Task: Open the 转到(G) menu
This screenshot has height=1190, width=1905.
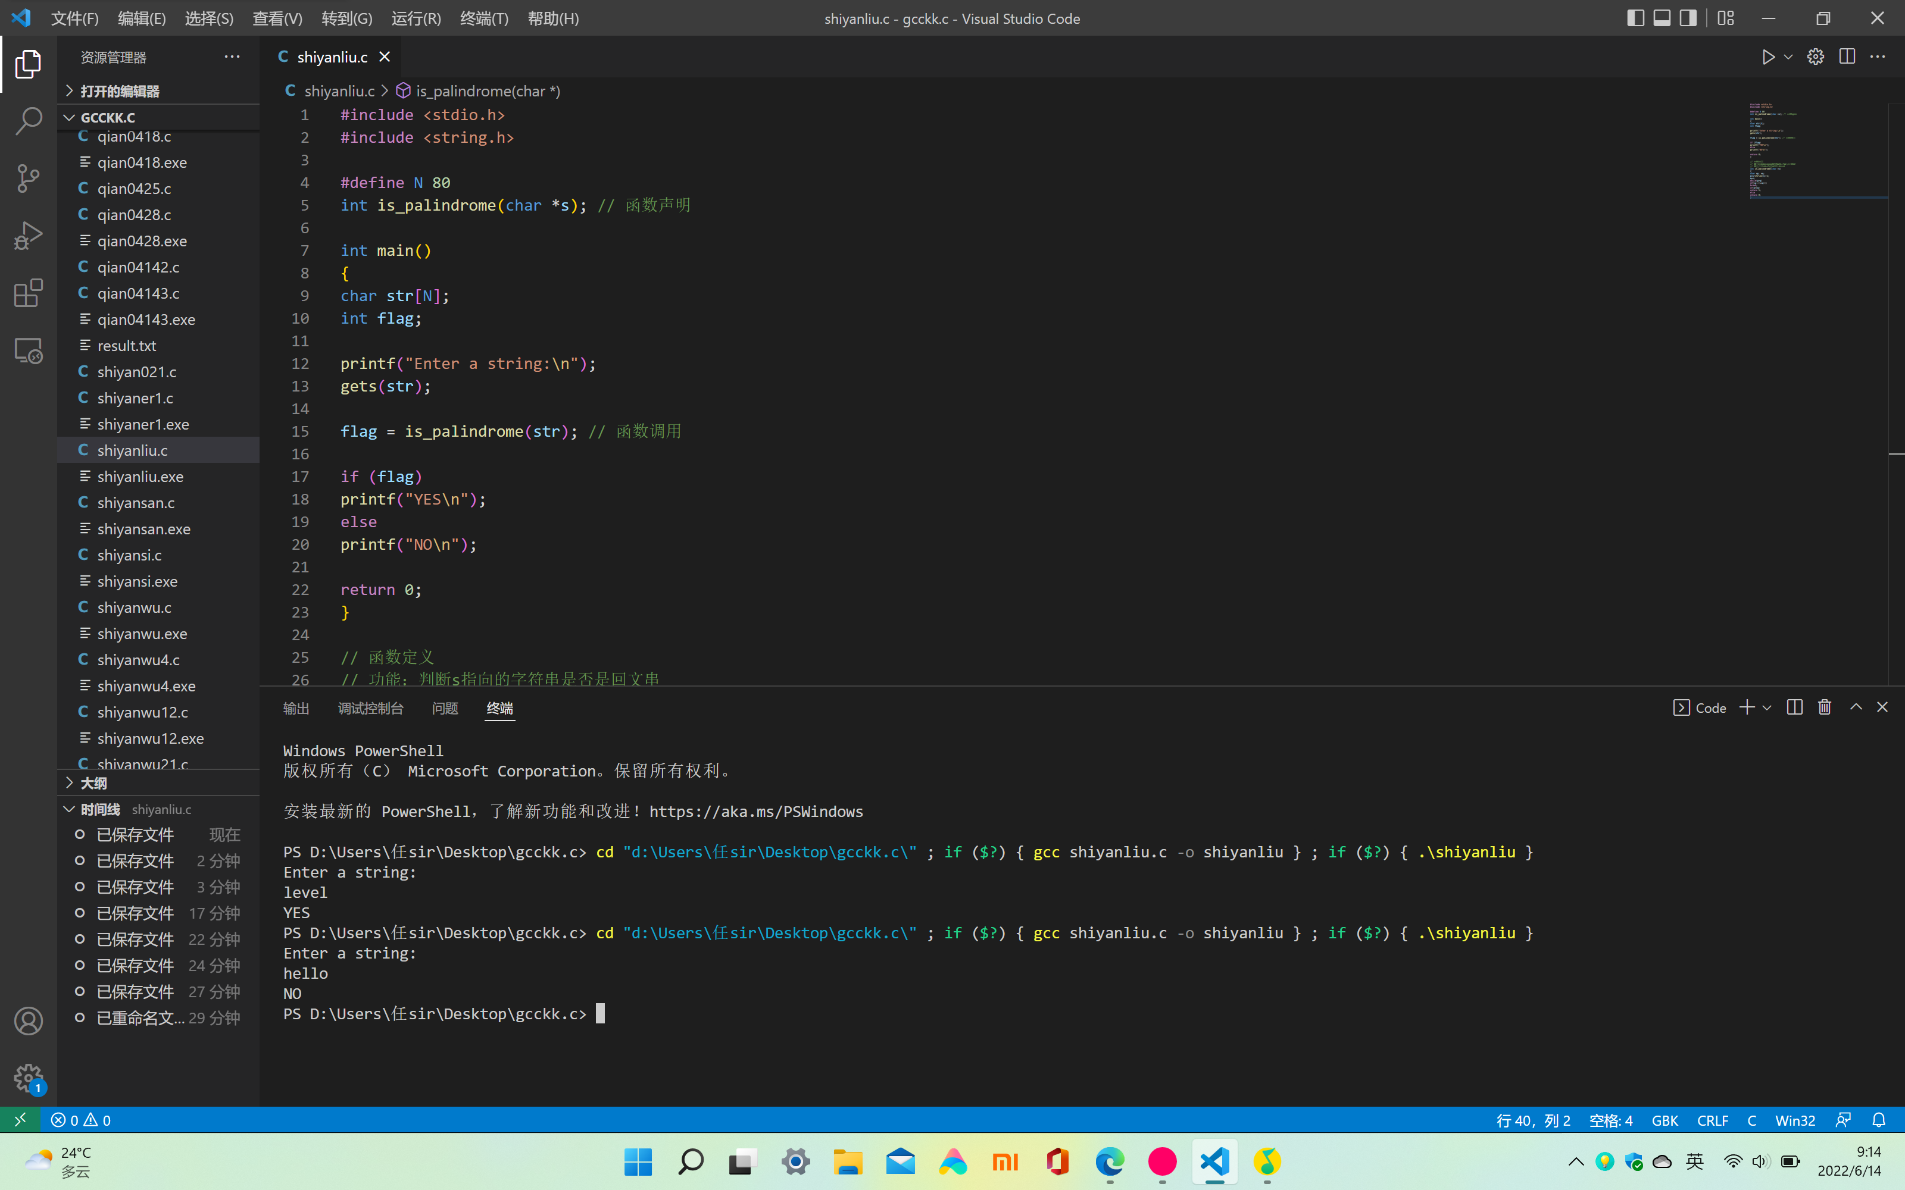Action: [346, 18]
